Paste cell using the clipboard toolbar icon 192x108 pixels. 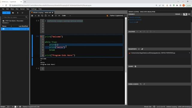click(x=46, y=16)
